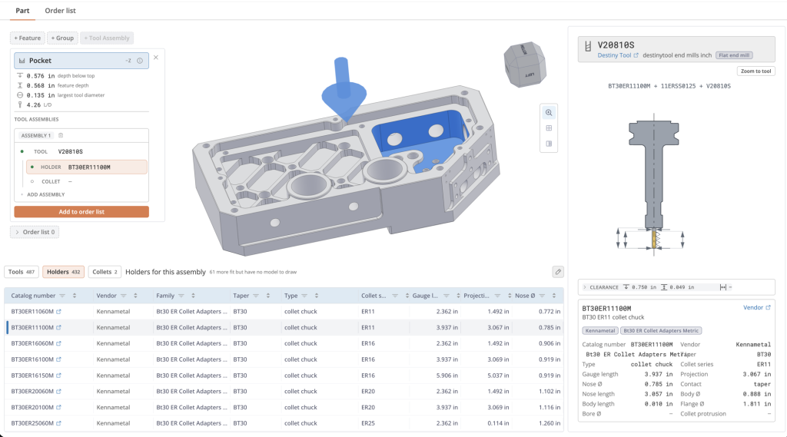Open the Family column filter
The width and height of the screenshot is (787, 437).
181,296
